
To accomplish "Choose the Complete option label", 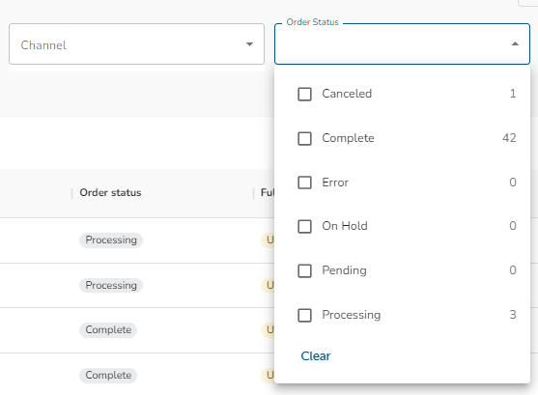I will coord(348,138).
